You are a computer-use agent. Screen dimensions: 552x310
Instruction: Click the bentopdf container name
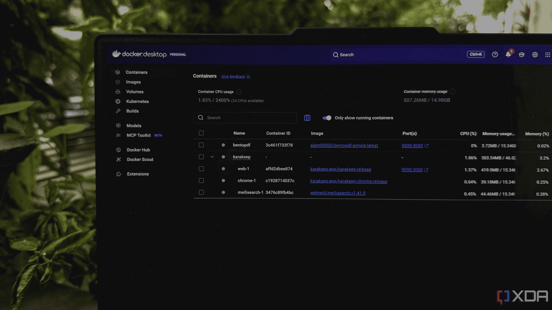[x=241, y=145]
